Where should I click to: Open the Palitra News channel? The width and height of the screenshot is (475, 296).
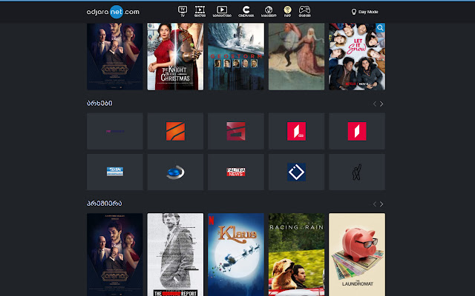coord(236,172)
